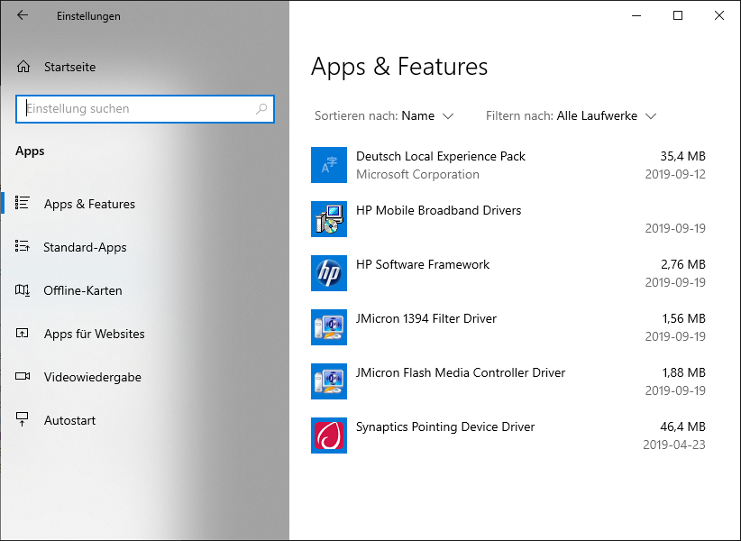Click the JMicron Flash Media Controller icon
Screen dimensions: 741x541
(x=329, y=381)
